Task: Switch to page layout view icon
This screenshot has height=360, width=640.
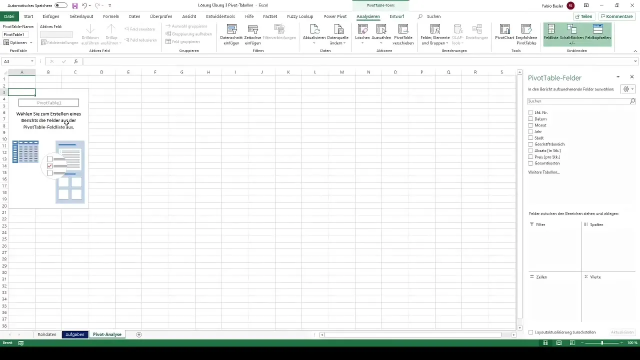Action: [x=558, y=343]
